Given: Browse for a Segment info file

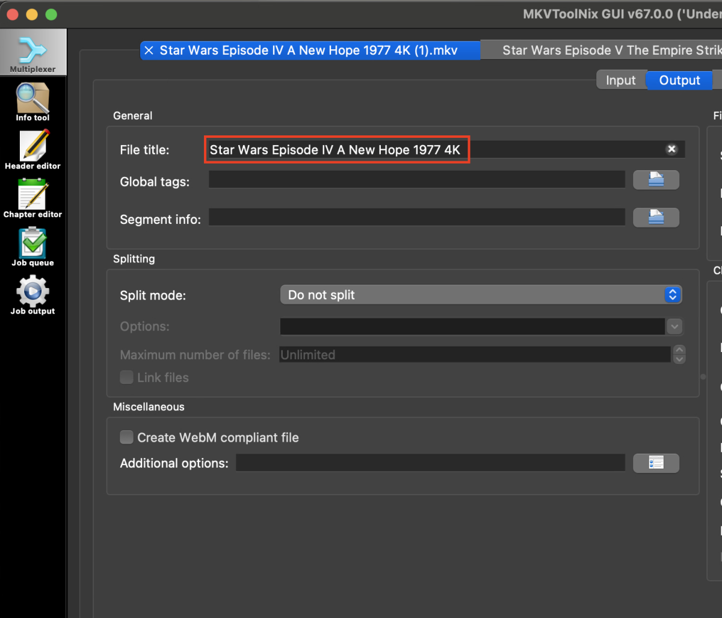Looking at the screenshot, I should 656,217.
